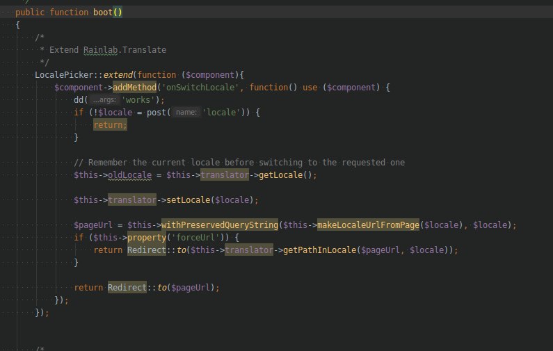Click the getLocale method call
Image resolution: width=553 pixels, height=351 pixels.
(281, 175)
